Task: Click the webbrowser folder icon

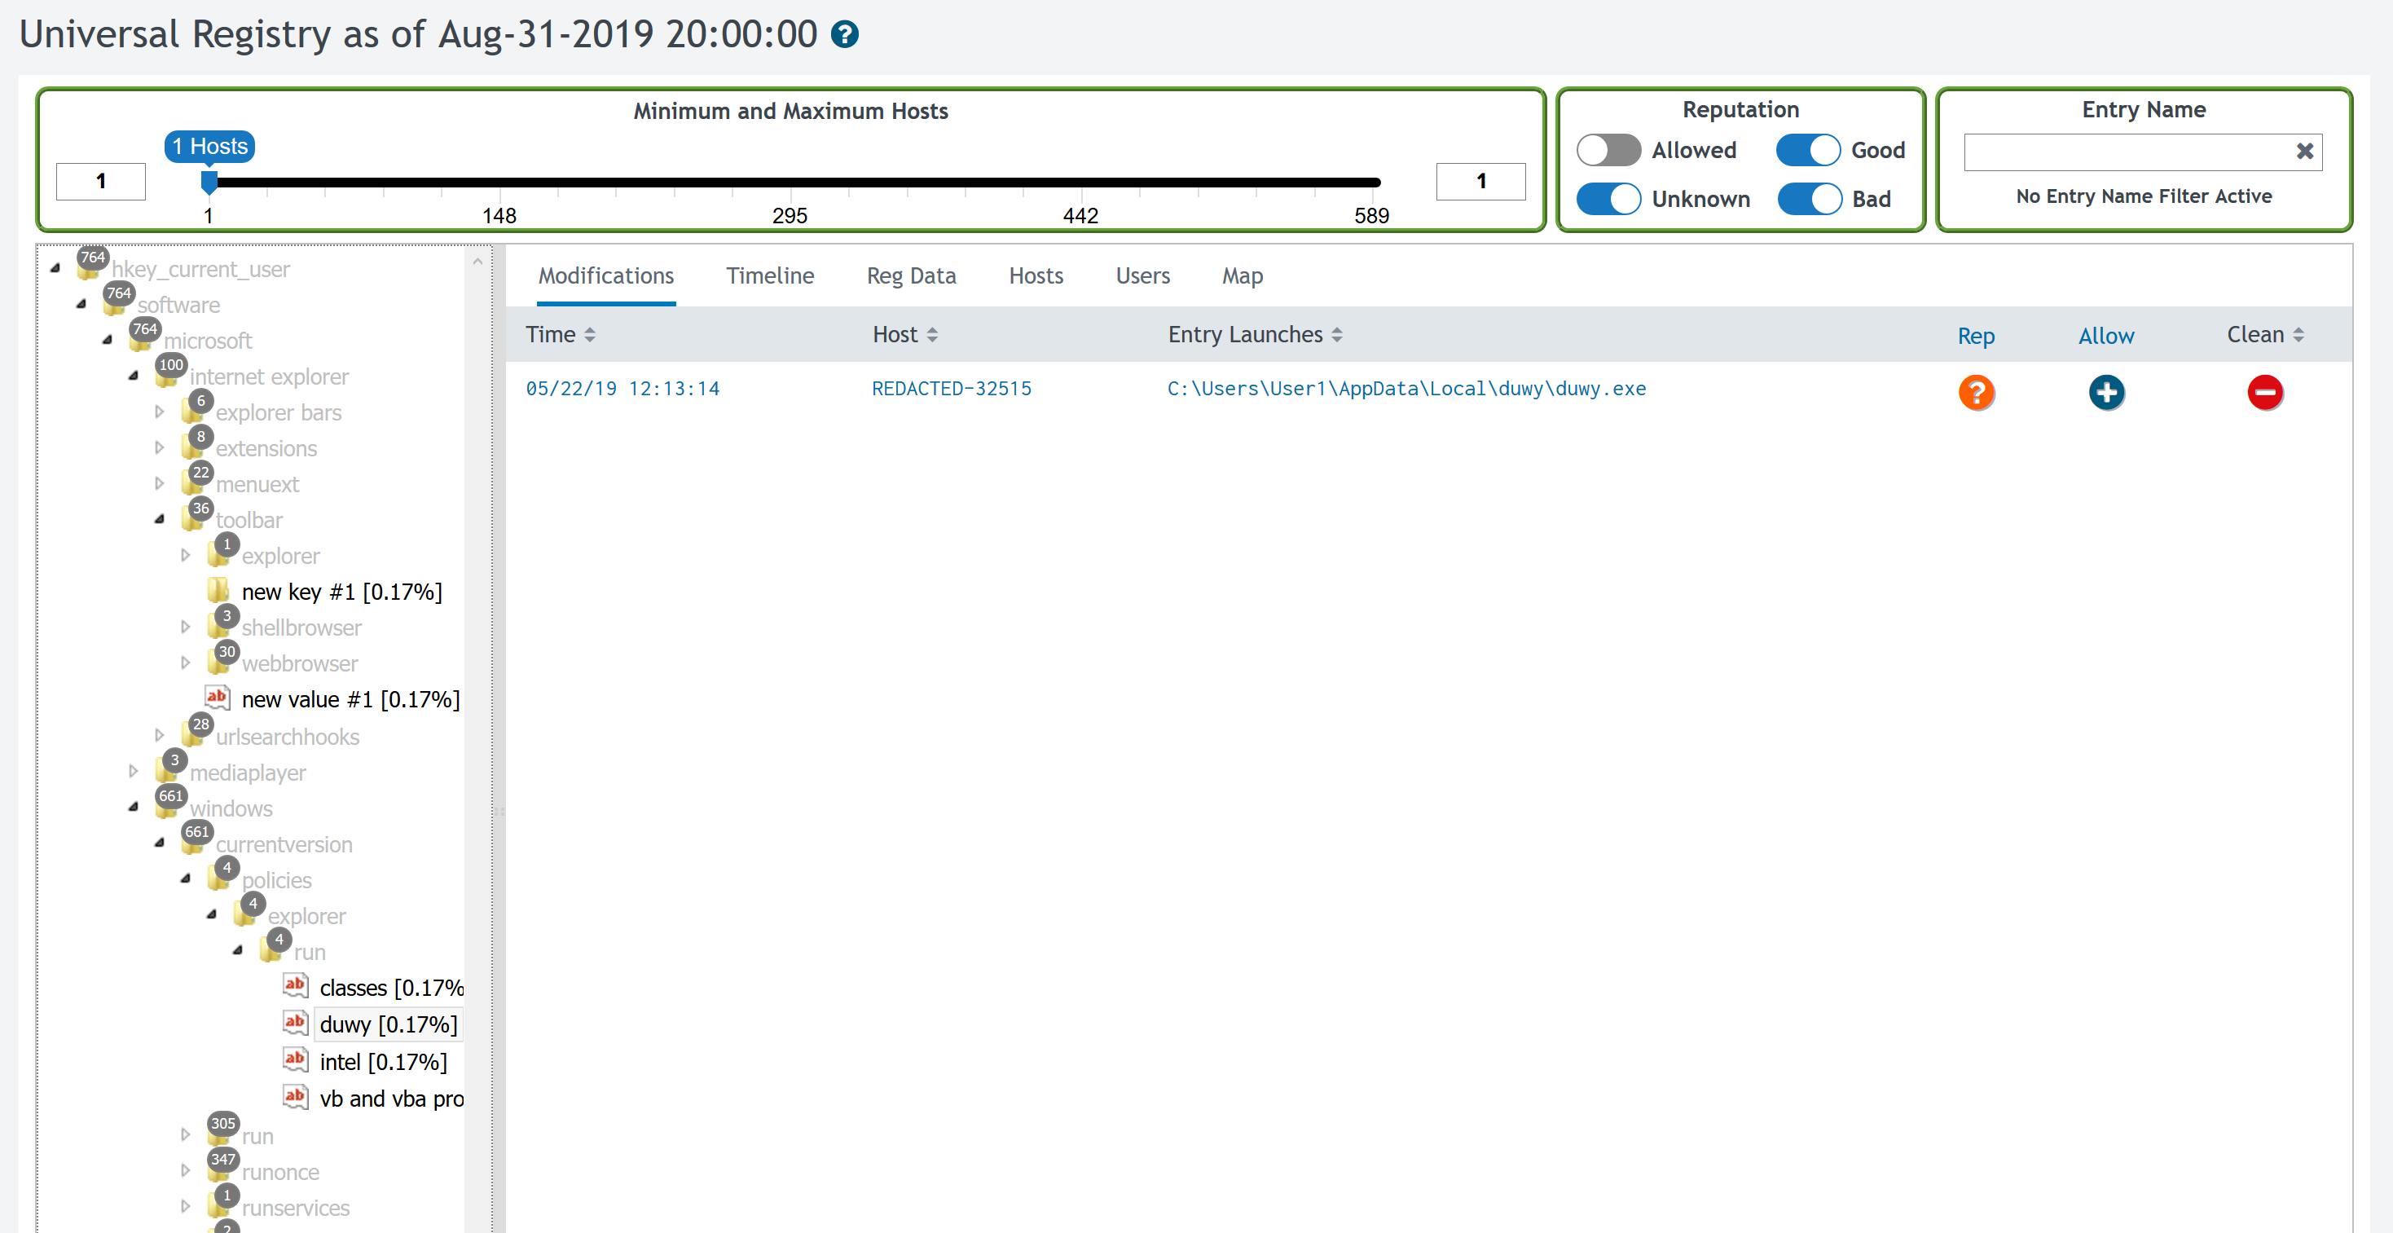Action: pyautogui.click(x=219, y=663)
